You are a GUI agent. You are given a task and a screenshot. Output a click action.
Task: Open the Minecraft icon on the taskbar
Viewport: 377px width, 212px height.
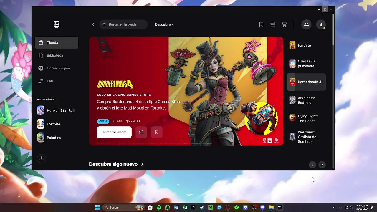point(211,207)
